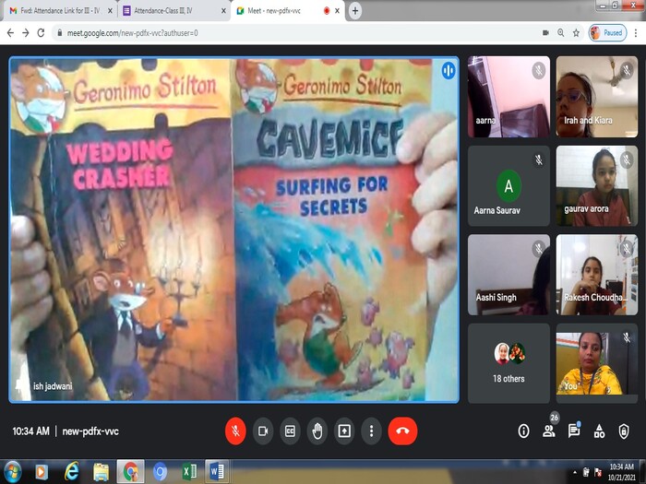Open chat with everyone panel
The image size is (646, 484).
coord(574,431)
